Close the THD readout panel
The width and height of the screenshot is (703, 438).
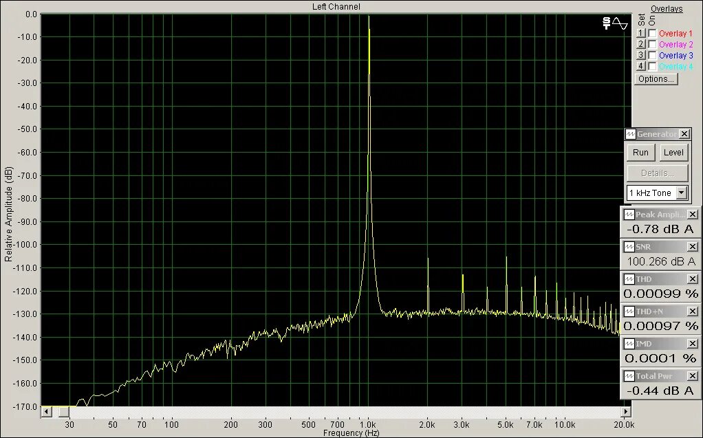tap(692, 279)
